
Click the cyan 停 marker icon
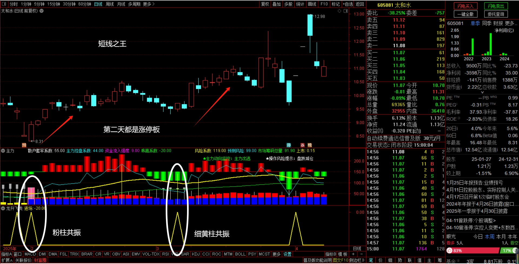point(289,145)
